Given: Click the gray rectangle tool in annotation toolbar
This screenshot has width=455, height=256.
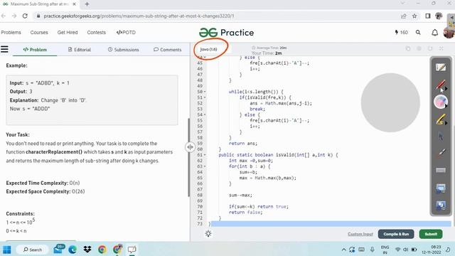Looking at the screenshot, I should coord(441,170).
